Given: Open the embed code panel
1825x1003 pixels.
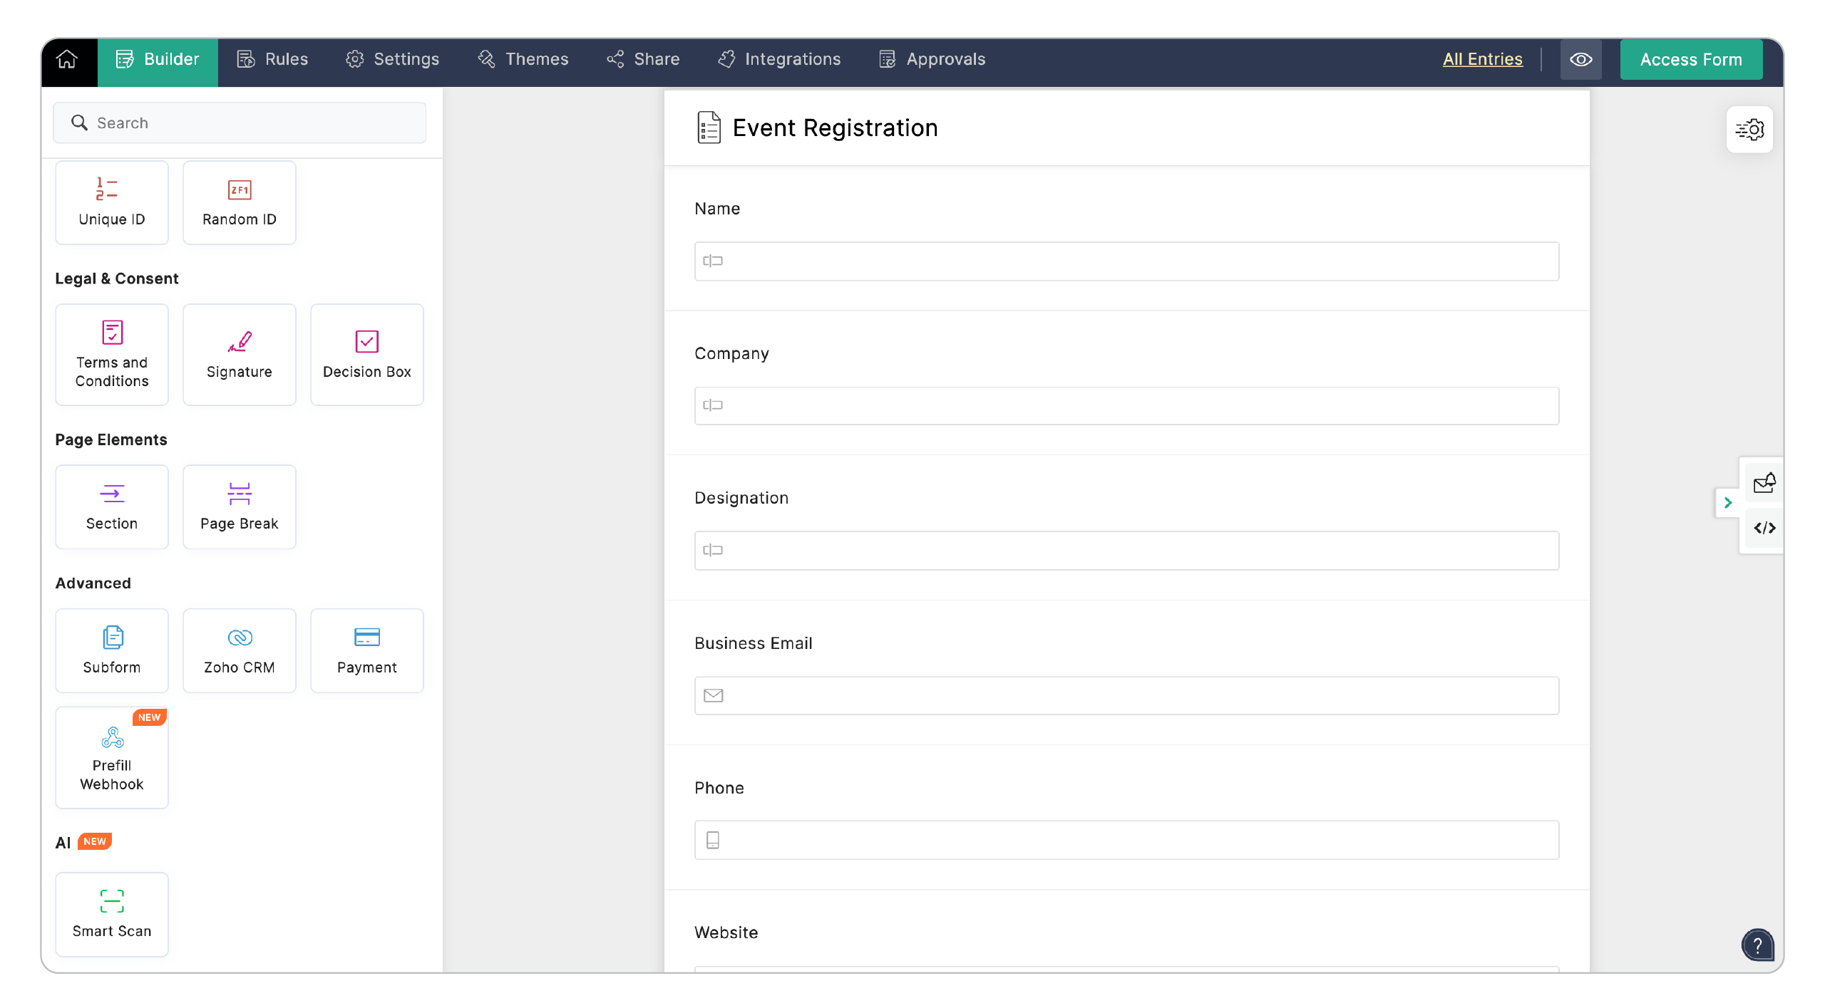Looking at the screenshot, I should click(x=1764, y=528).
